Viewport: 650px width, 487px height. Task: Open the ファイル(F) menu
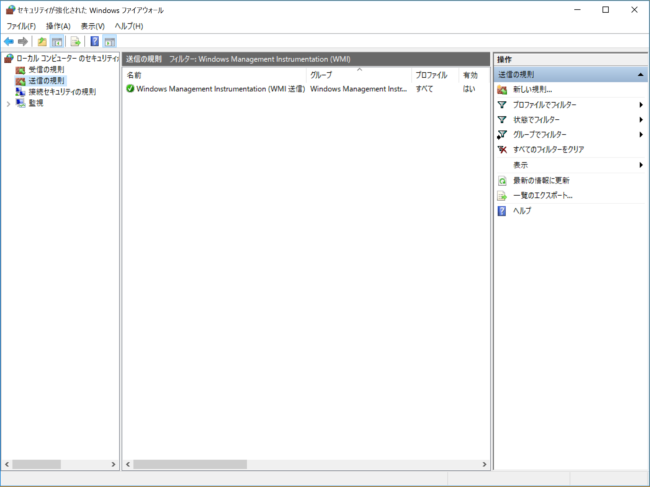pyautogui.click(x=21, y=26)
